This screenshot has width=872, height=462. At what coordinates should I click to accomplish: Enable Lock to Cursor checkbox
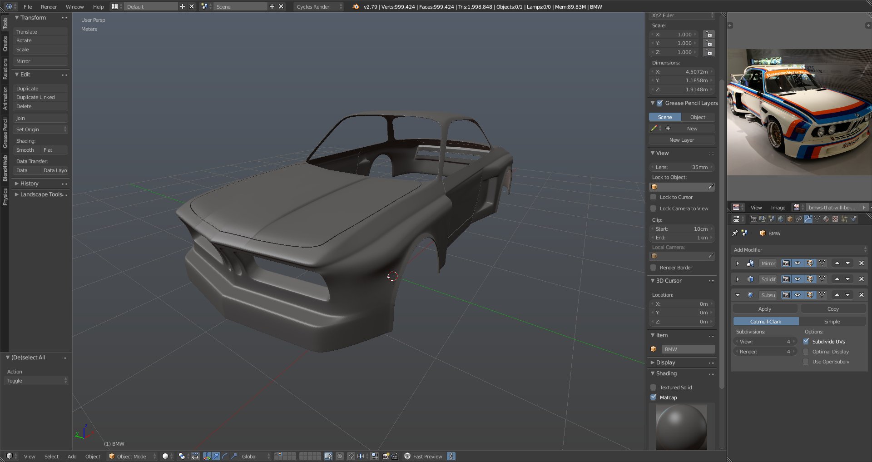point(653,197)
